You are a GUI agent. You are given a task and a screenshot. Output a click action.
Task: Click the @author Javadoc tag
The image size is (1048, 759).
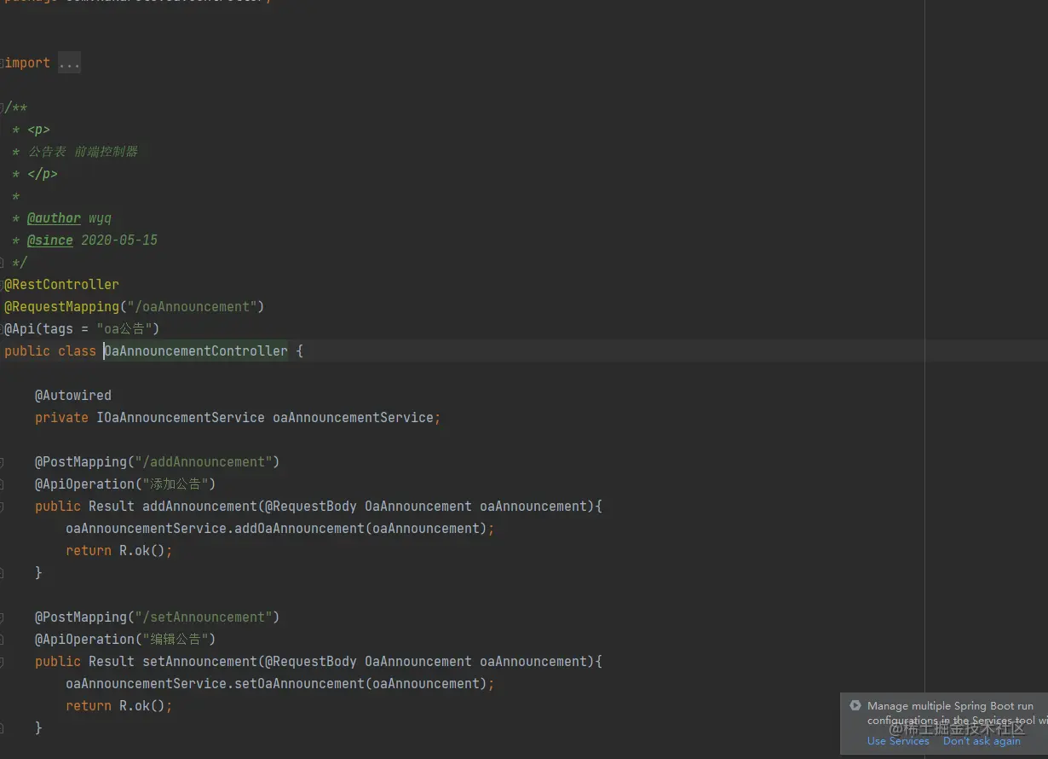54,218
